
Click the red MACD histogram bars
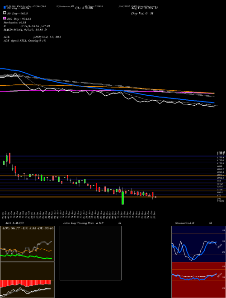[25, 283]
